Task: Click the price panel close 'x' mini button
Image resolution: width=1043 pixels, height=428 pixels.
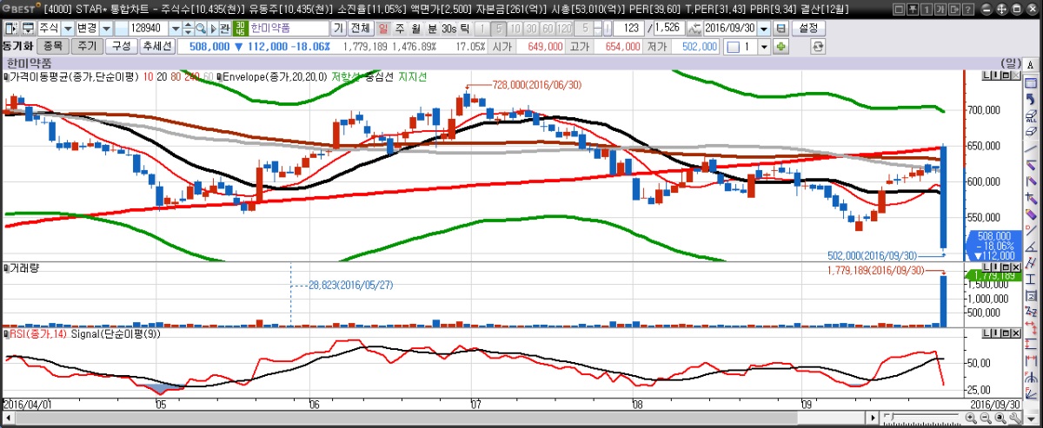Action: [1016, 75]
